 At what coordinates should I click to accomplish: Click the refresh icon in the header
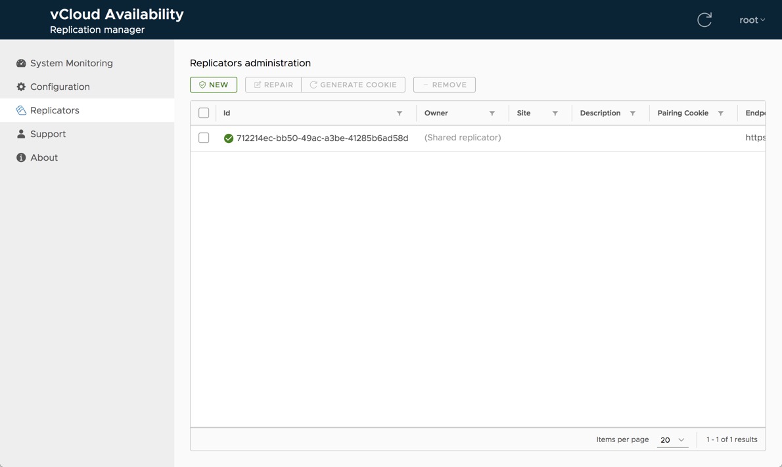point(704,20)
